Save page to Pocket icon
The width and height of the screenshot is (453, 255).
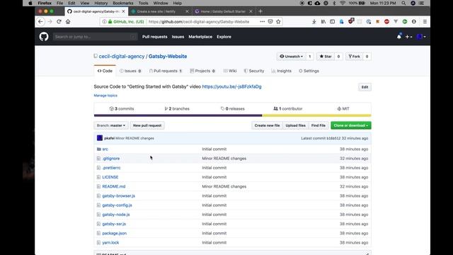(x=270, y=22)
